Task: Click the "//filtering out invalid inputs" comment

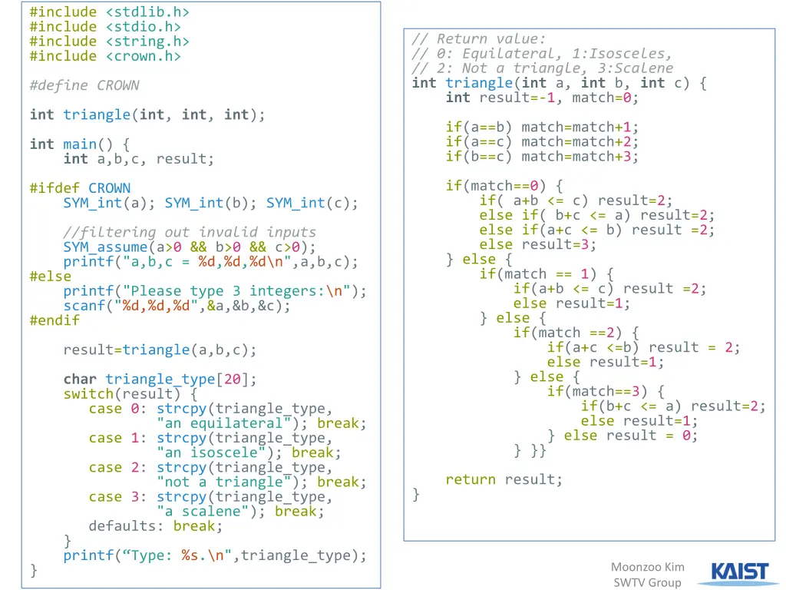Action: pyautogui.click(x=190, y=232)
